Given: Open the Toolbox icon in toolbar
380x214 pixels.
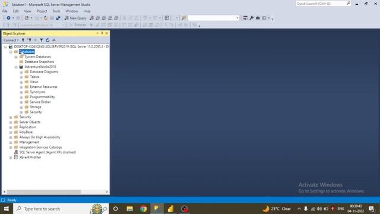Looking at the screenshot, I should coord(258,18).
